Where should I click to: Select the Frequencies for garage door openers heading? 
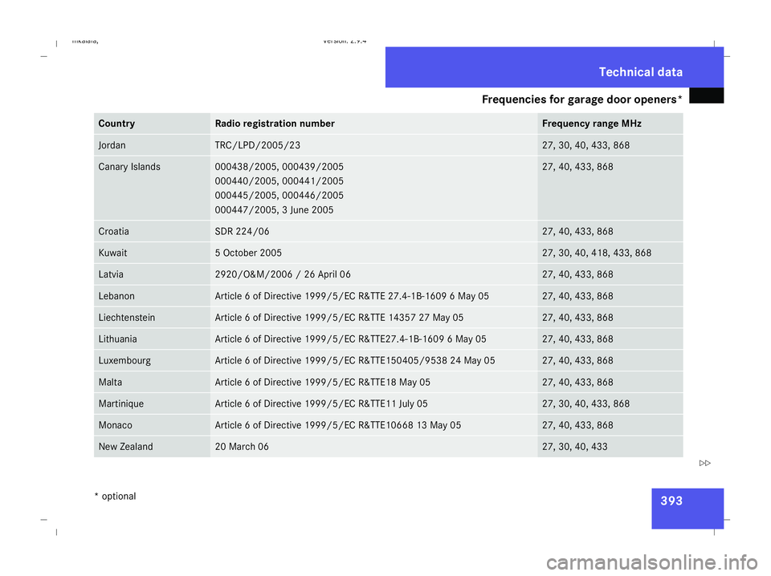click(581, 99)
